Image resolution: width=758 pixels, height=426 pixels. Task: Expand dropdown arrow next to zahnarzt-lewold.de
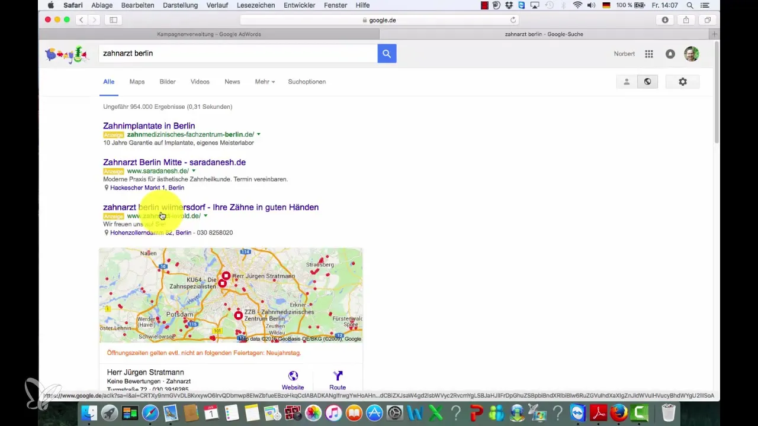(205, 216)
